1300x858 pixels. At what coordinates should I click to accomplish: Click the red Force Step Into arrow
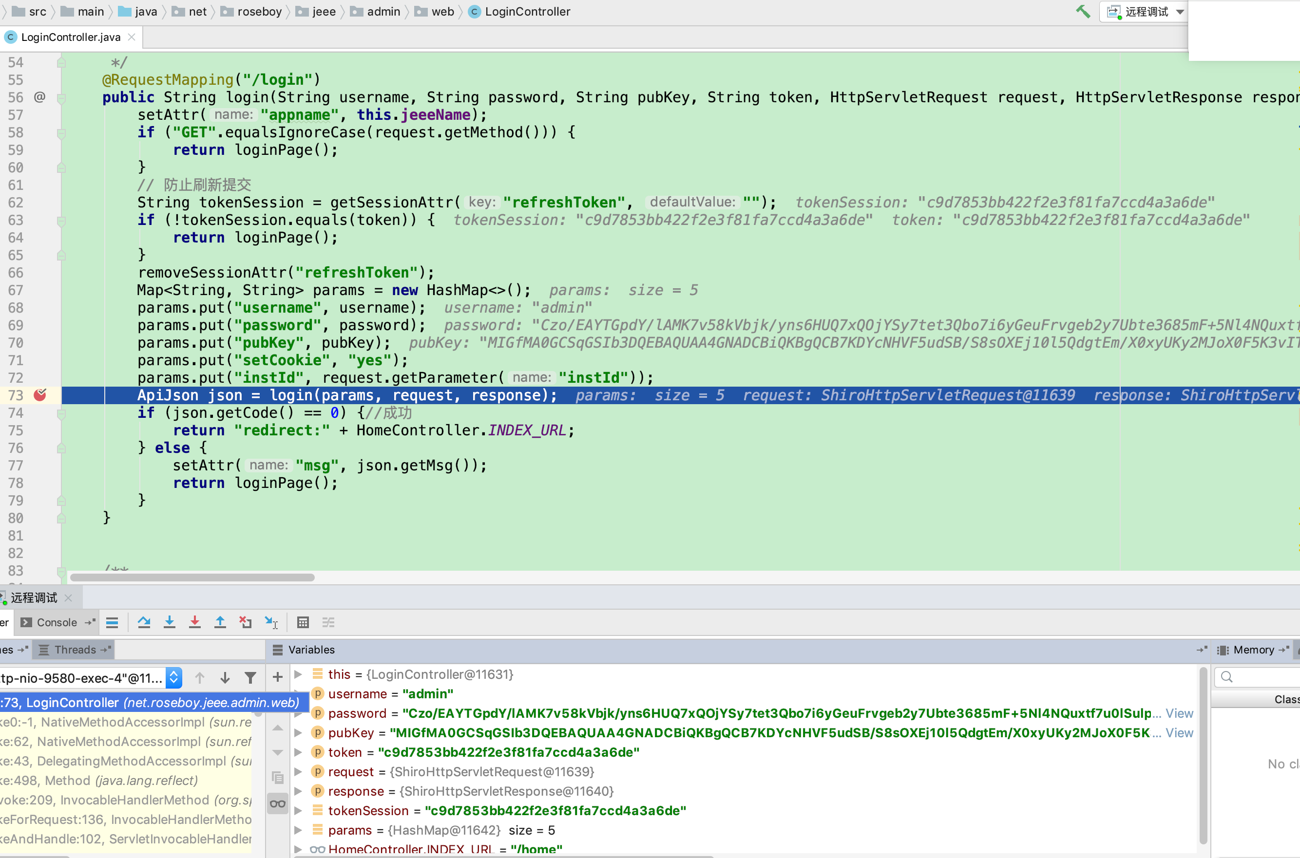pos(195,623)
